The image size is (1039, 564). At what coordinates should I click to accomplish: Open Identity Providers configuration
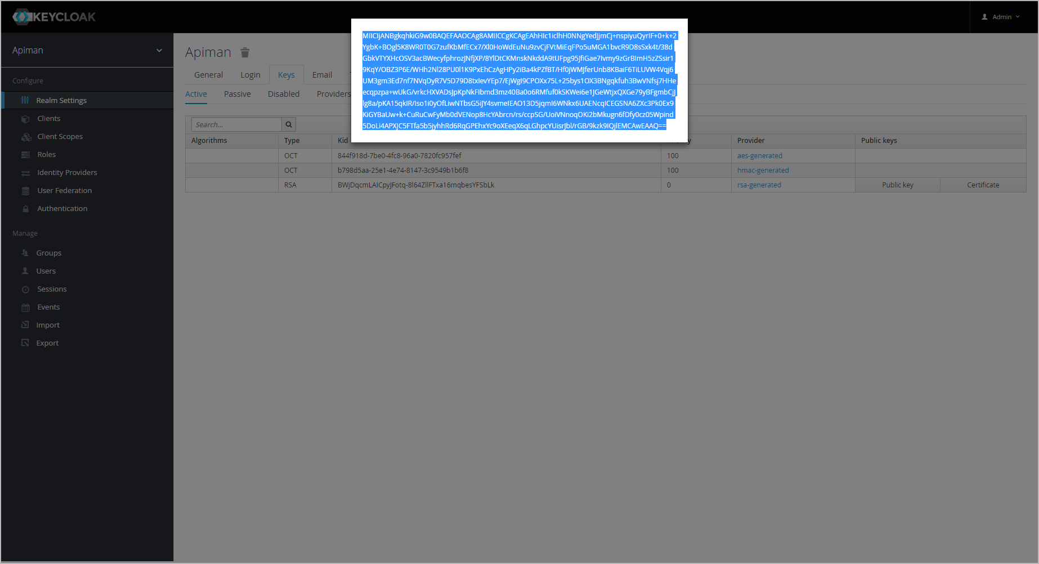tap(67, 172)
